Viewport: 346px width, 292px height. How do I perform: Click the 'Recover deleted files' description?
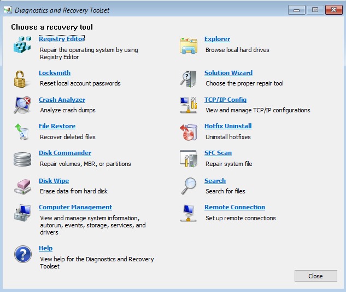coord(68,137)
